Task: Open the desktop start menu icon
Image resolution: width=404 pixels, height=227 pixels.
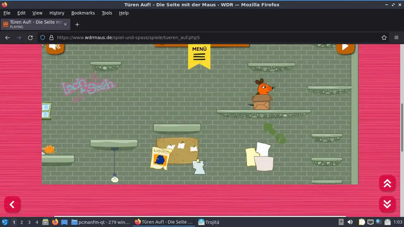Action: [5, 222]
